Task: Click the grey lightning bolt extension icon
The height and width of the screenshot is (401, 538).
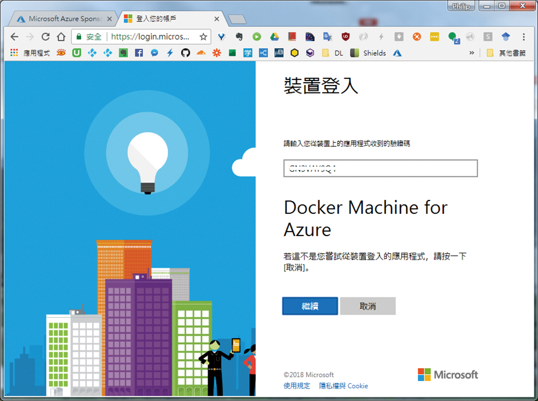Action: (x=381, y=37)
